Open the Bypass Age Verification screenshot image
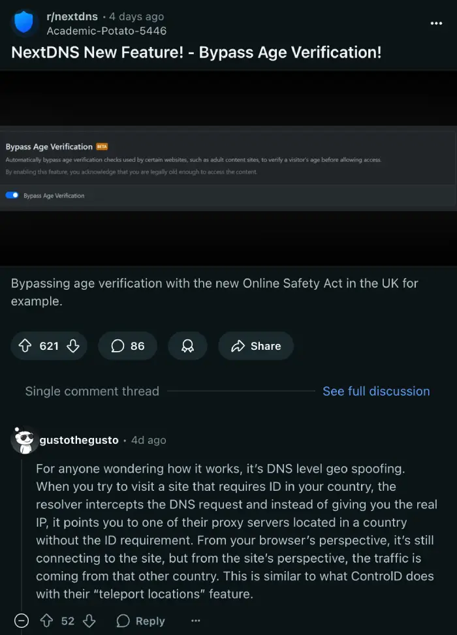457x635 pixels. (x=228, y=168)
